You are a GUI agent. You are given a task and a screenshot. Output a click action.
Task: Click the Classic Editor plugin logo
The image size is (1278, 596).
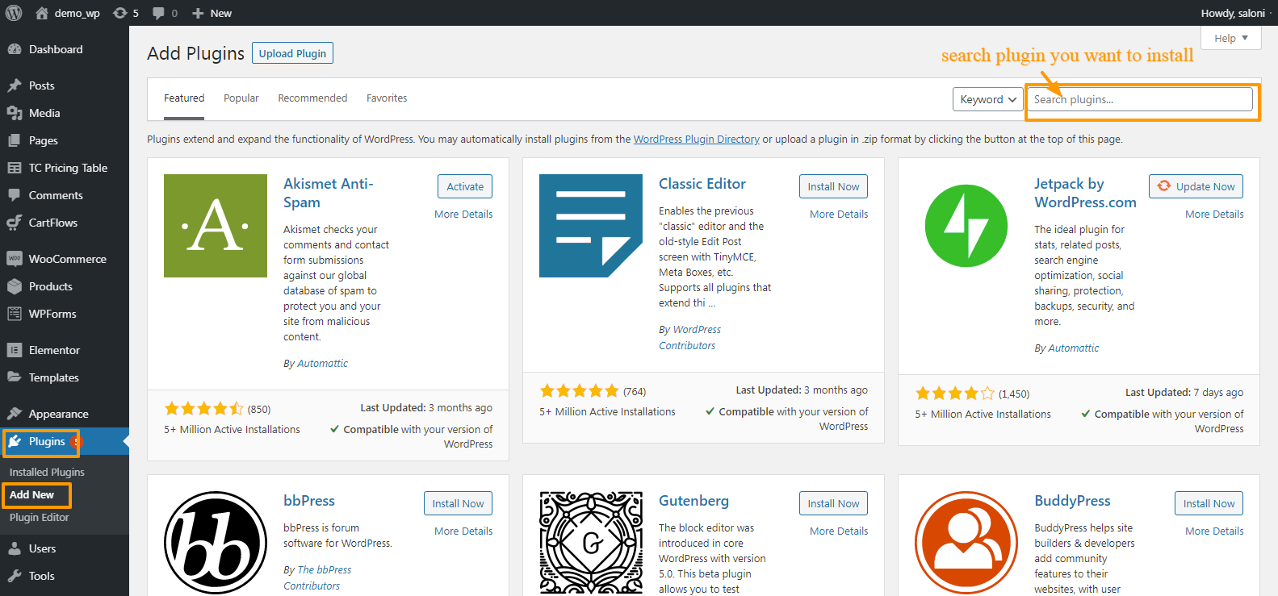591,226
